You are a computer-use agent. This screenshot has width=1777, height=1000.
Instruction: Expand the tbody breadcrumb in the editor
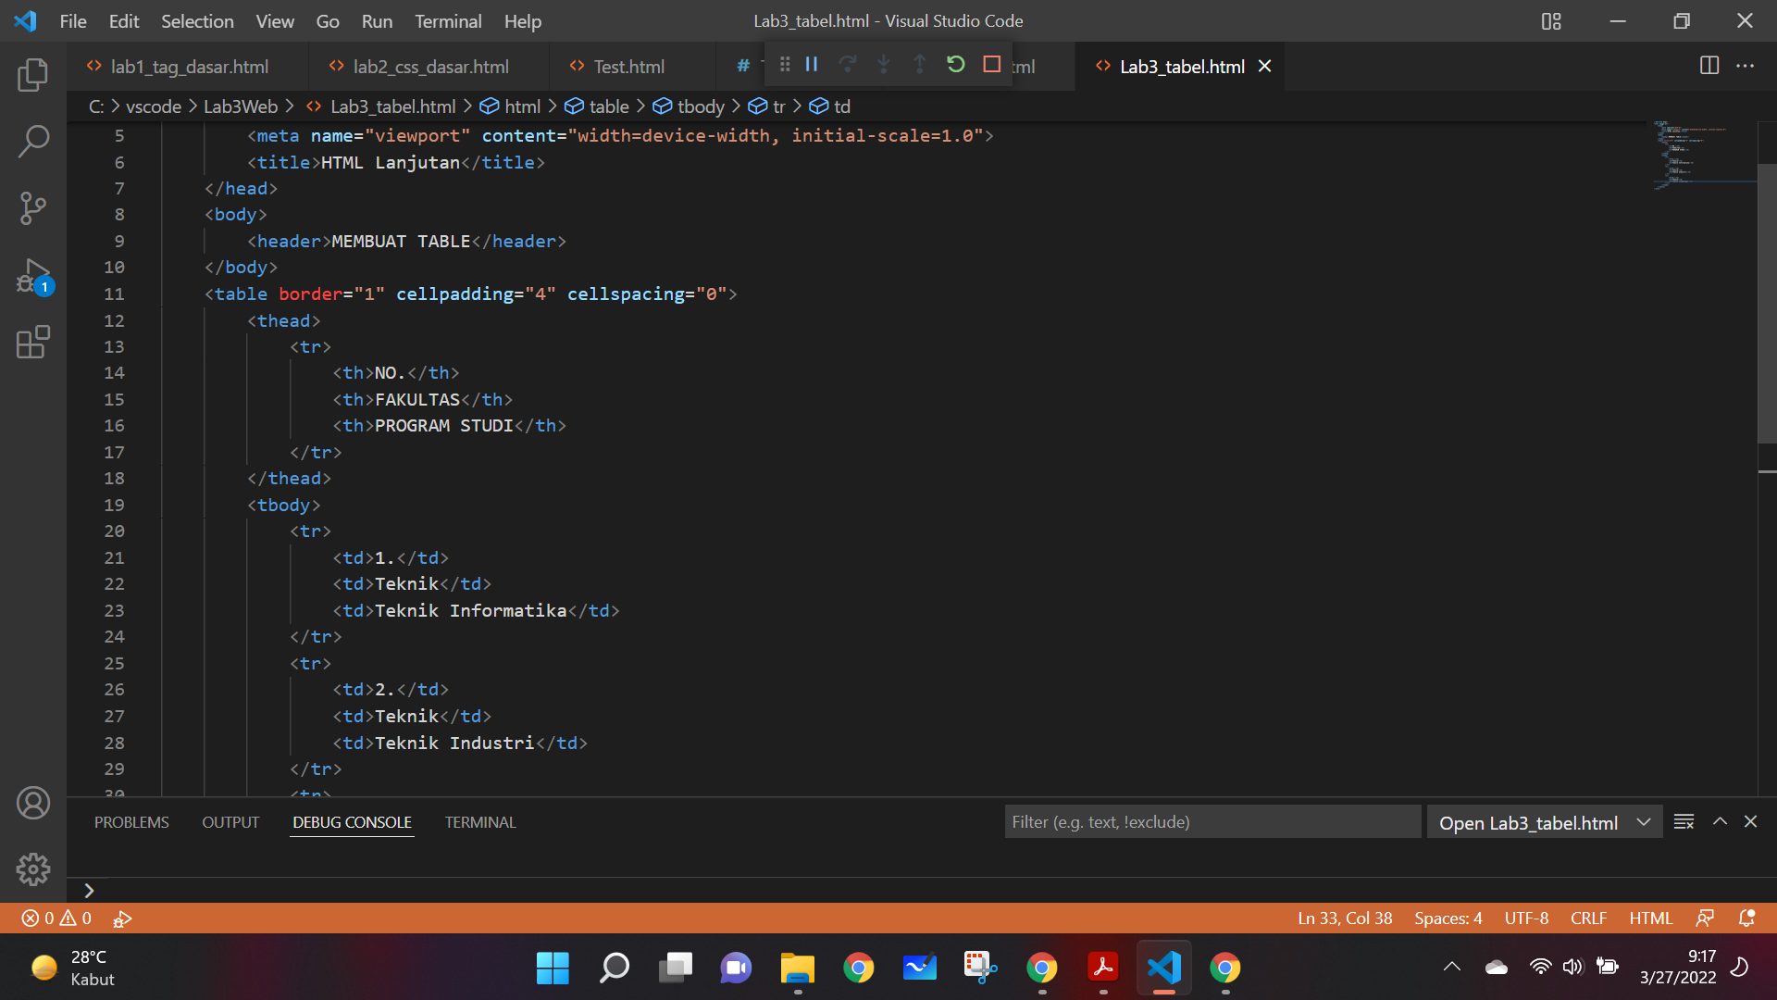pyautogui.click(x=701, y=106)
